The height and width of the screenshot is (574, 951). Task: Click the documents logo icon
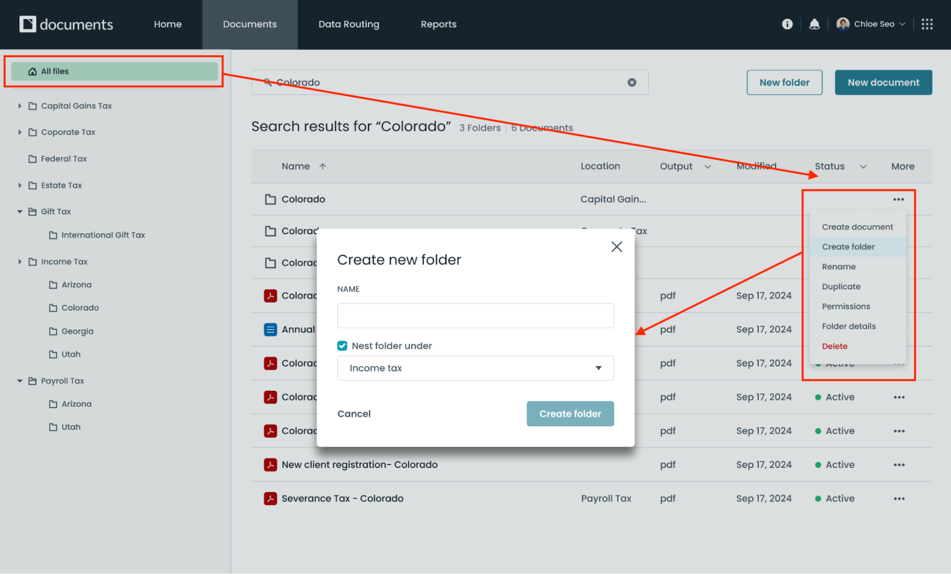[28, 24]
